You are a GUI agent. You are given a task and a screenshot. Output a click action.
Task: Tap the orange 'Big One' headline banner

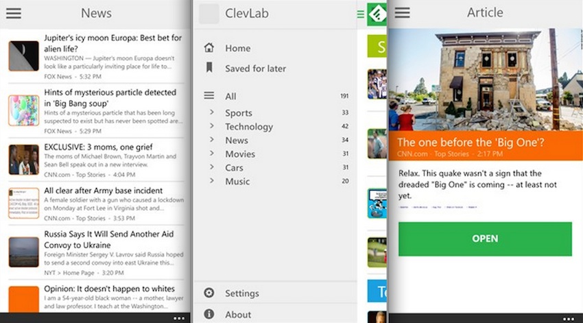486,145
